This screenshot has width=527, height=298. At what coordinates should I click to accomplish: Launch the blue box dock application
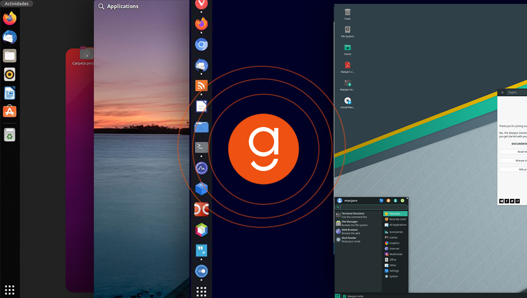(201, 189)
